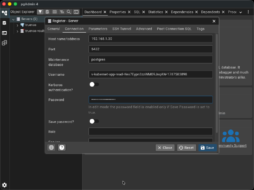
Task: Open the SSH Tunnel tab
Action: point(122,29)
